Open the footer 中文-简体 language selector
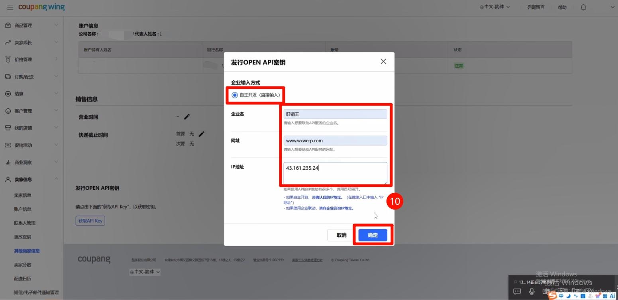Screen dimensions: 618x300 tap(145, 272)
